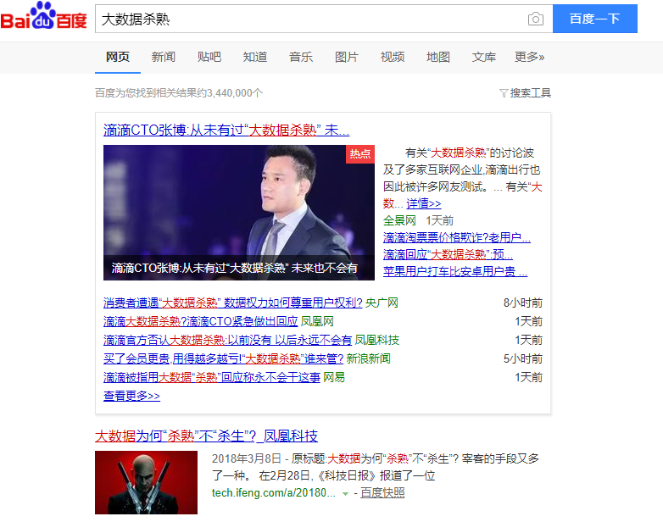Select the 地图 tab
663x522 pixels.
click(x=438, y=57)
